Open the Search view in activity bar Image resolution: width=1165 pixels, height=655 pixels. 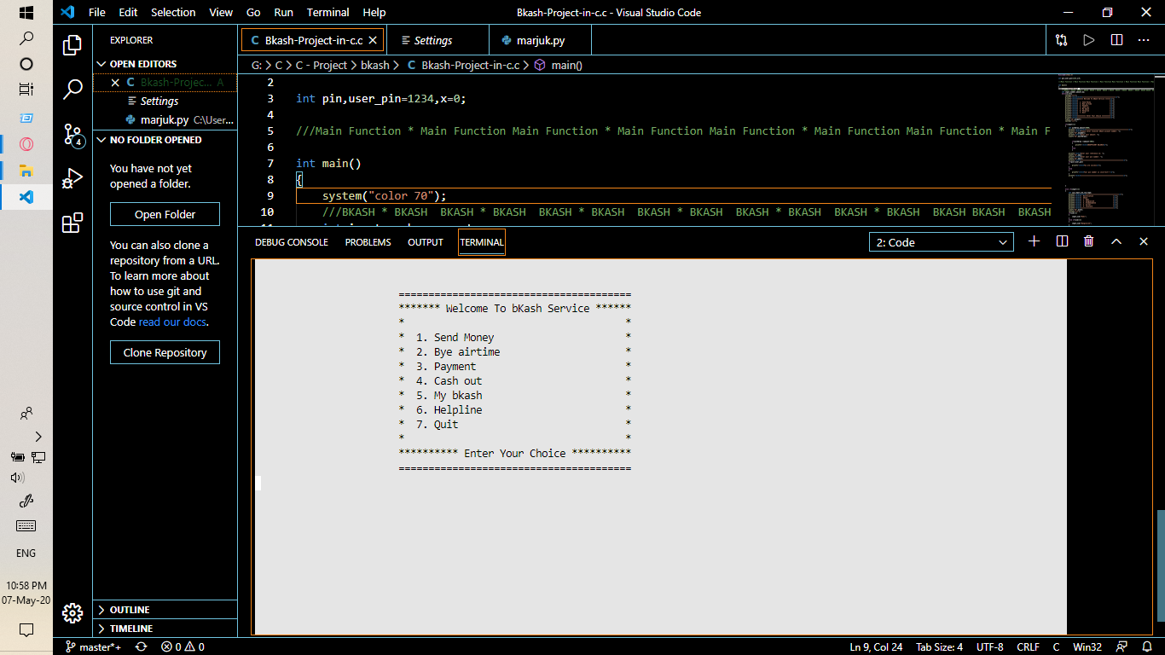(72, 89)
